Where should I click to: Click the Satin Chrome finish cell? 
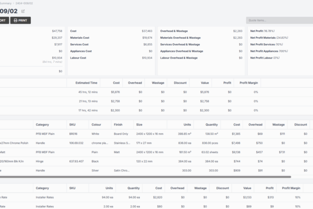122,170
